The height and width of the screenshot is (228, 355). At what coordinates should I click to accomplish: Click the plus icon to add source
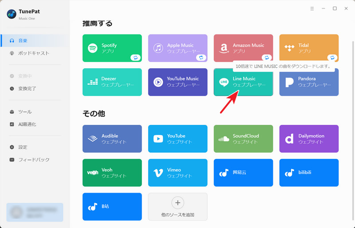(x=178, y=203)
